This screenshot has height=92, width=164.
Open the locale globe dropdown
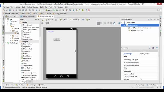click(x=84, y=20)
